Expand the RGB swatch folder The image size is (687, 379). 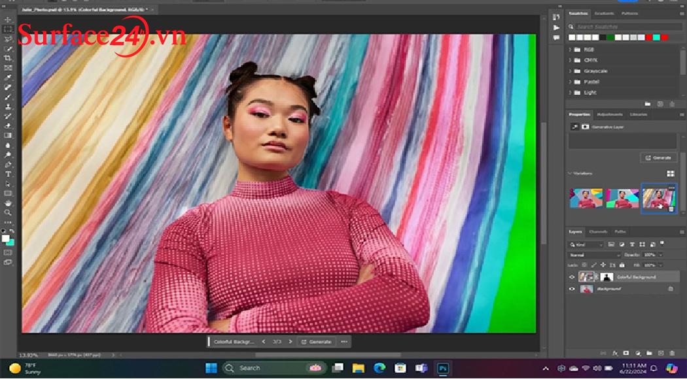tap(571, 50)
